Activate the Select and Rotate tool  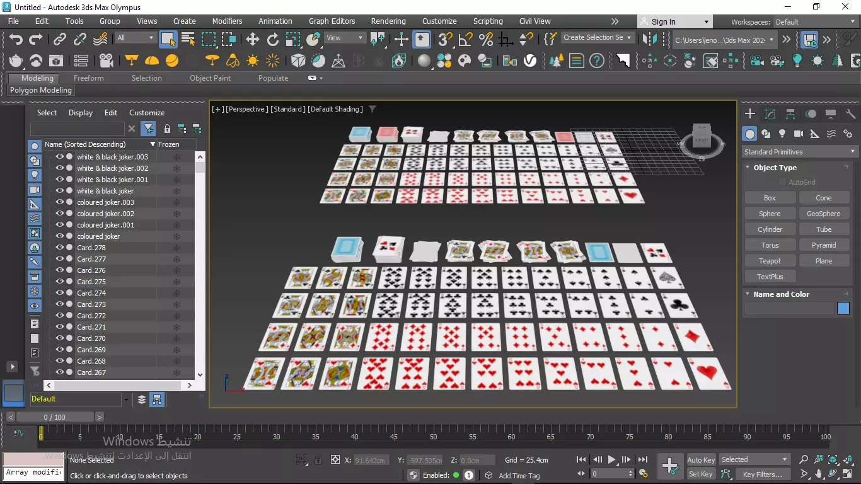pos(272,39)
